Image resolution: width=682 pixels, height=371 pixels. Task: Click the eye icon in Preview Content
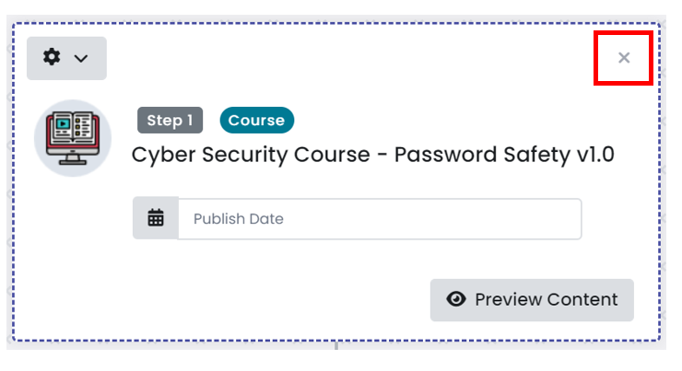pos(456,299)
